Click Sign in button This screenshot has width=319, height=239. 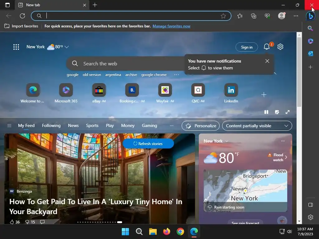pos(247,47)
